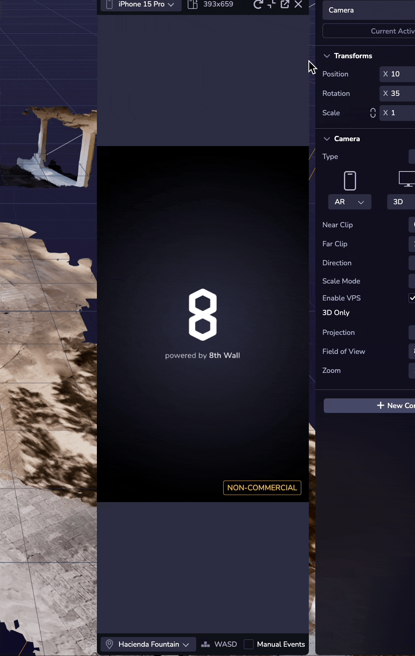Click the Scale Mode label
The height and width of the screenshot is (656, 415).
pos(341,281)
